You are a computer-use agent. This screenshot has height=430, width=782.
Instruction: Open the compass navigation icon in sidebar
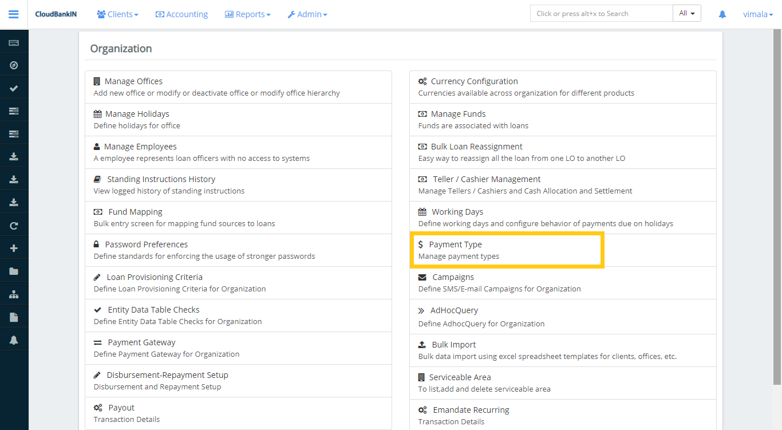click(14, 65)
